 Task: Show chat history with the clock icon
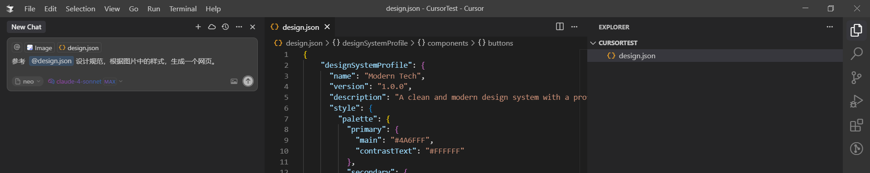point(225,27)
